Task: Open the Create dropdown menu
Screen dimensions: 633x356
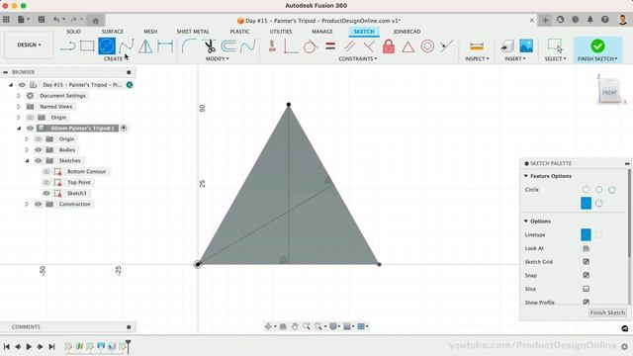Action: tap(115, 59)
